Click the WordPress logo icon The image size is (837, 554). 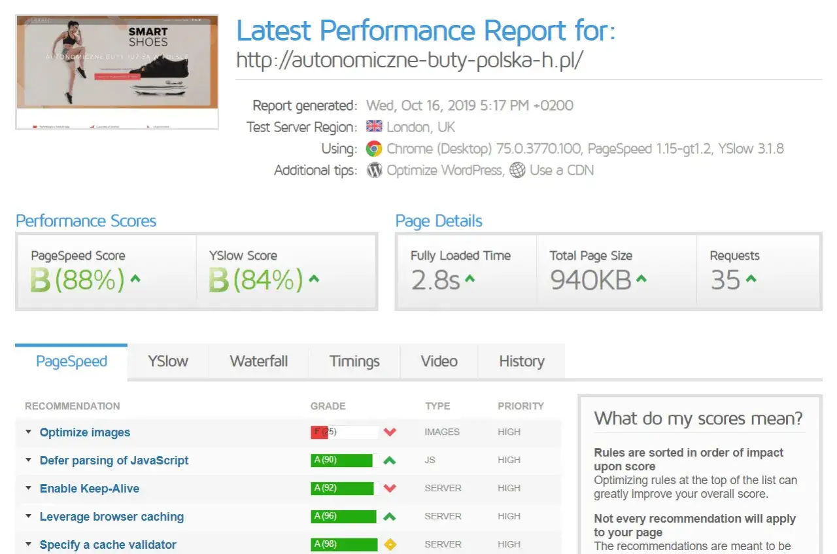click(374, 171)
